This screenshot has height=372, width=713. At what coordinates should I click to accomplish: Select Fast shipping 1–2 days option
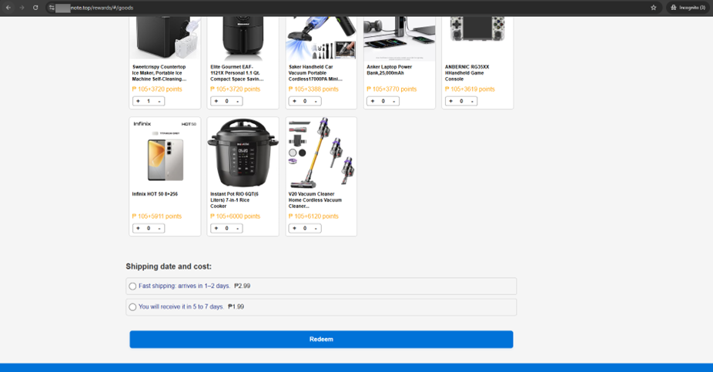[132, 286]
